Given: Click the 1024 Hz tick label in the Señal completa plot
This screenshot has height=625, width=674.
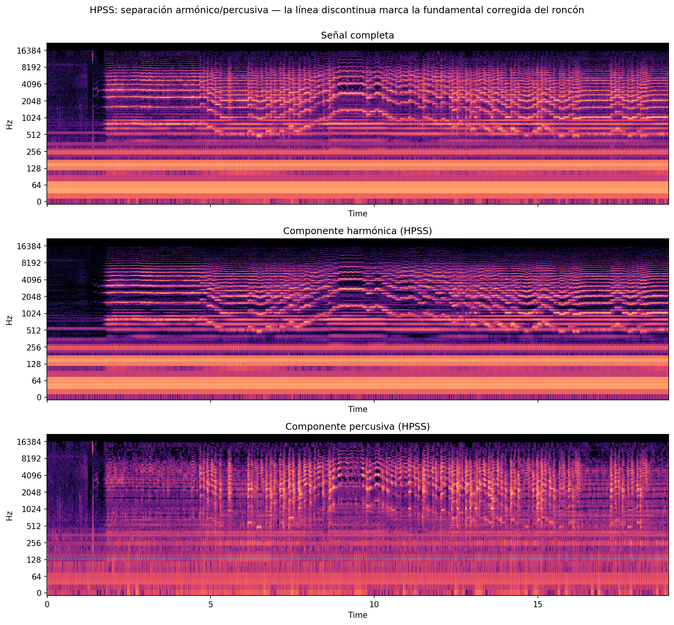Looking at the screenshot, I should click(31, 118).
